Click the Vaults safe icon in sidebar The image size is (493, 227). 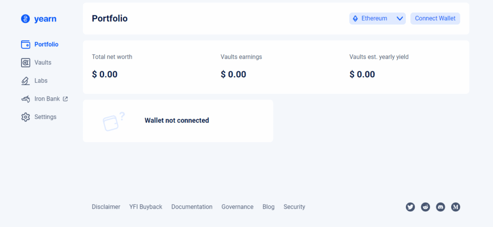[x=26, y=63]
